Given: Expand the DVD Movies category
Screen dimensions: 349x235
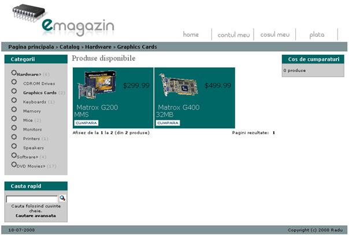Looking at the screenshot, I should pyautogui.click(x=31, y=166).
